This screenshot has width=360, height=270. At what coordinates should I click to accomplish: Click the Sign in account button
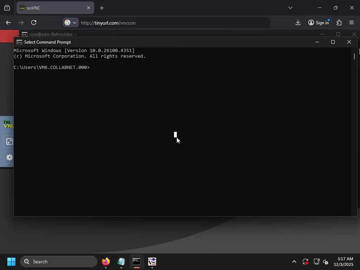pos(319,22)
